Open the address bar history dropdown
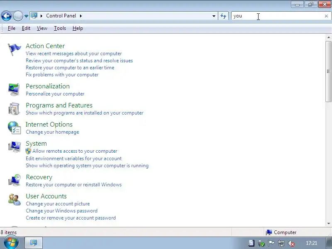332x249 pixels. 214,16
